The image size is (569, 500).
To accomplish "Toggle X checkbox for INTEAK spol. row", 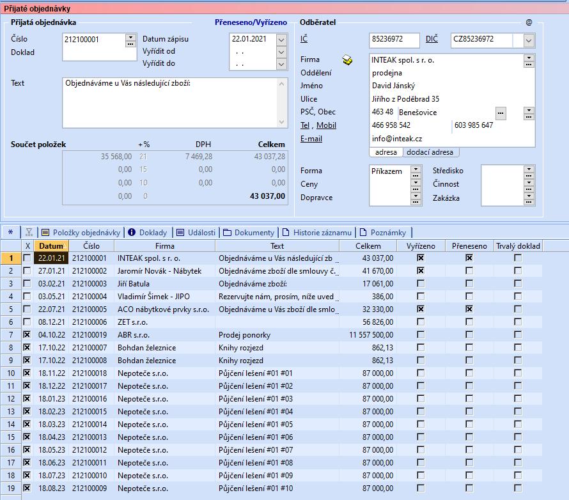I will 27,258.
